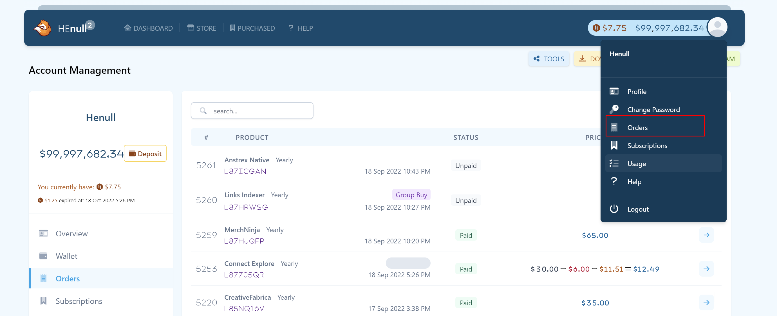Click the Unpaid status of order 5260

[x=466, y=201]
